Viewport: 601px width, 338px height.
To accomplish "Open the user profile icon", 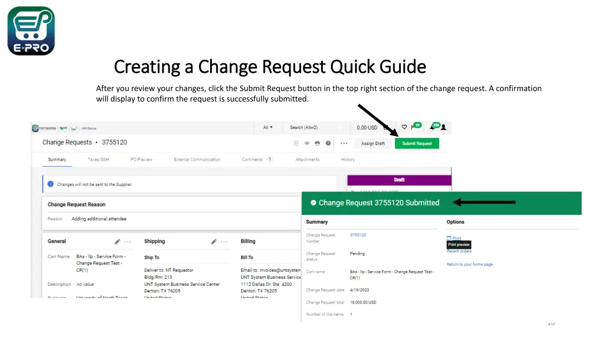I will [444, 127].
